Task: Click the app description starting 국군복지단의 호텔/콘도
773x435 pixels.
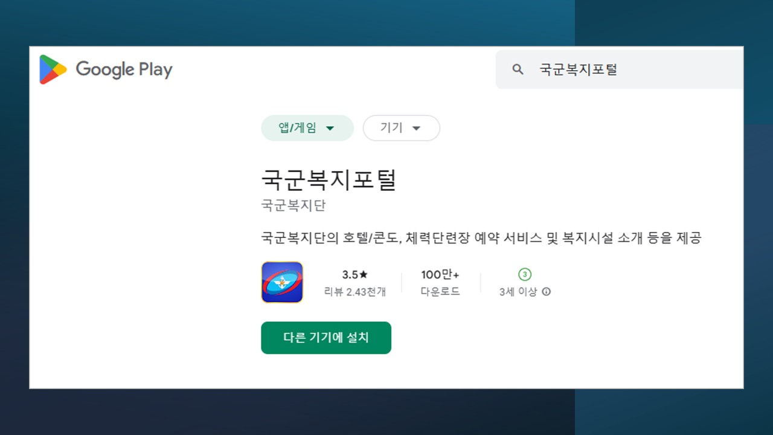Action: click(x=481, y=238)
